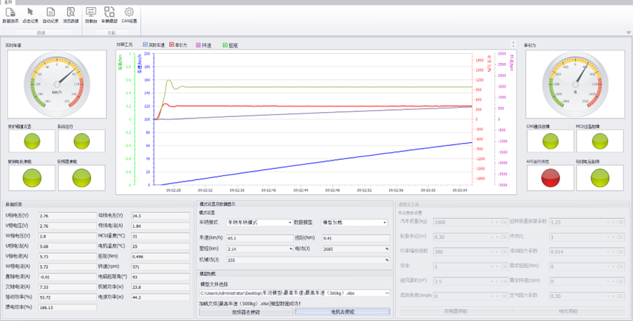Reset the 机械功(J) value with its arrow icon

[387, 260]
